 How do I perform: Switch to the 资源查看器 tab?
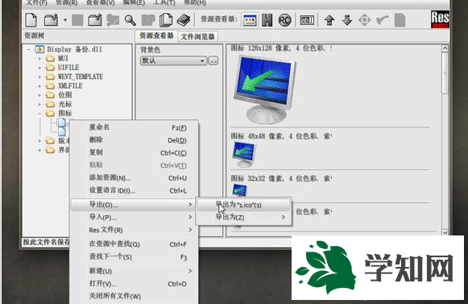pos(156,35)
